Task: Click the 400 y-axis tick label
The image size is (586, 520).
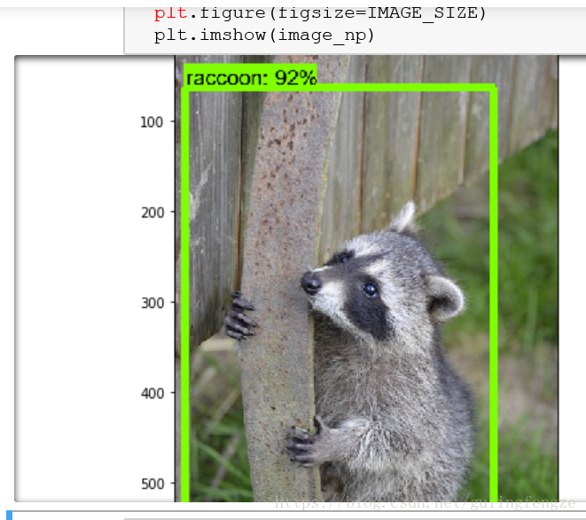Action: pos(152,394)
